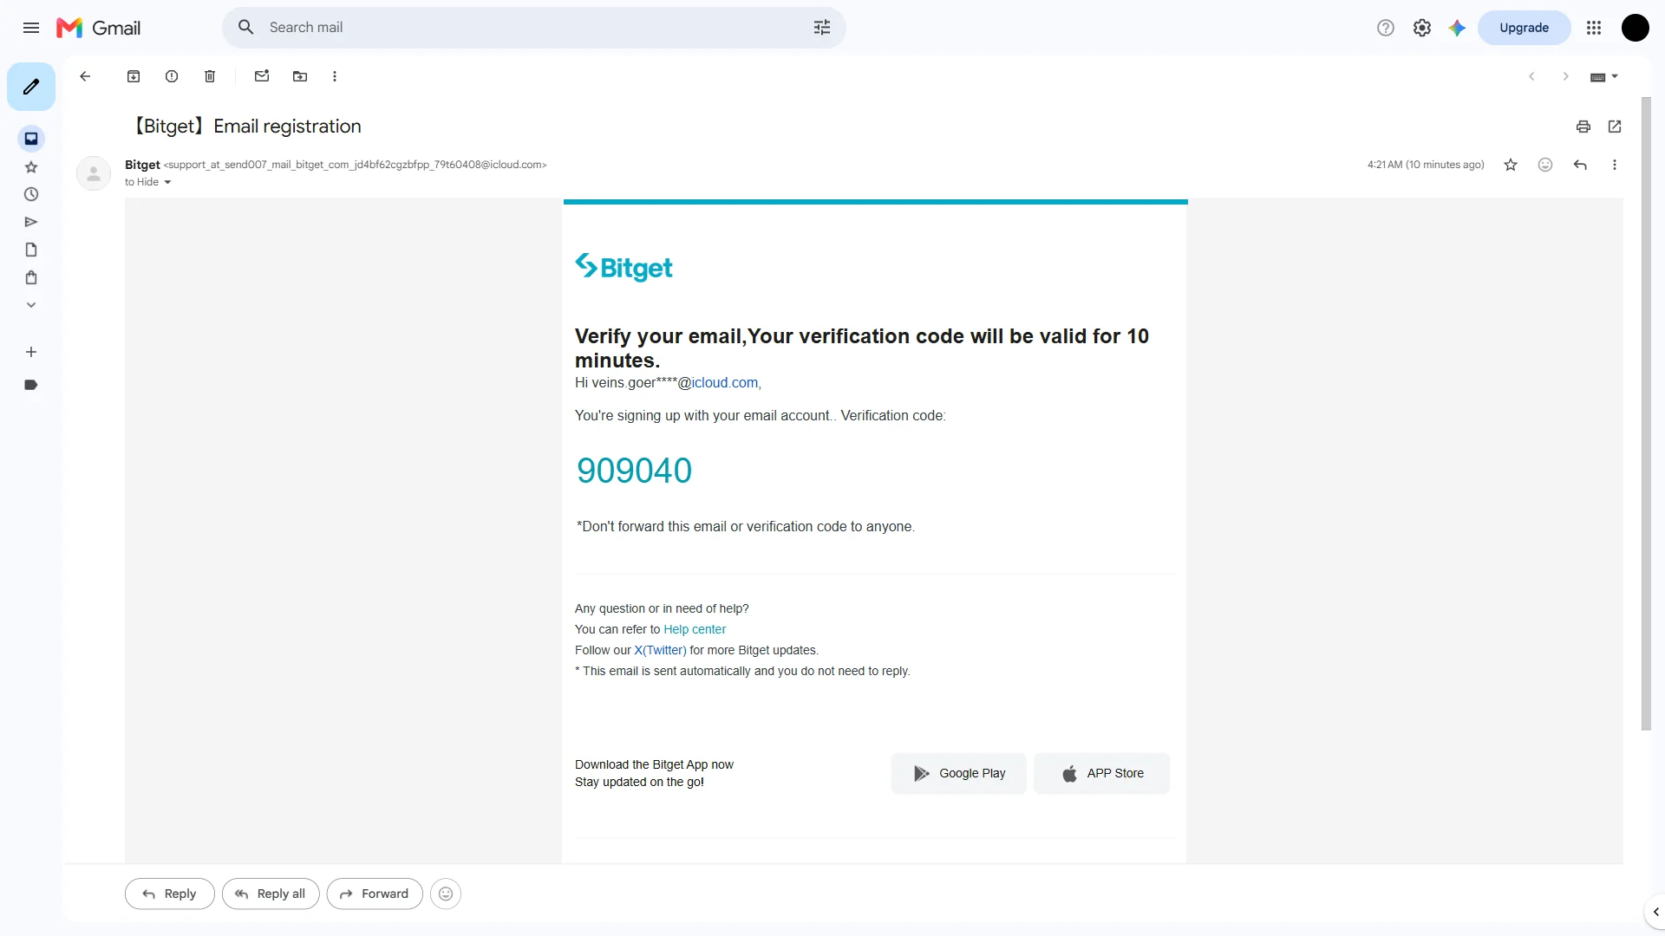The width and height of the screenshot is (1665, 936).
Task: Click the icloud.com email link
Action: pos(724,383)
